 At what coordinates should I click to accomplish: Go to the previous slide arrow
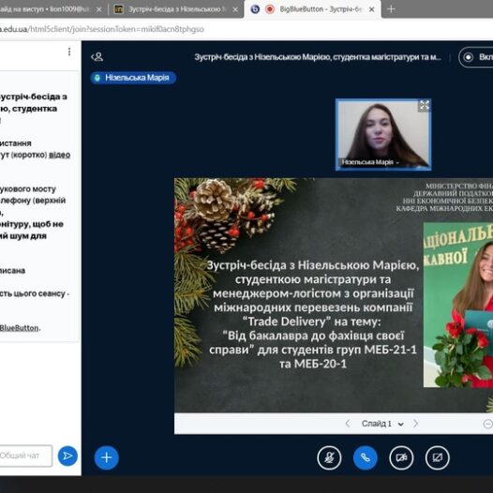pos(348,424)
